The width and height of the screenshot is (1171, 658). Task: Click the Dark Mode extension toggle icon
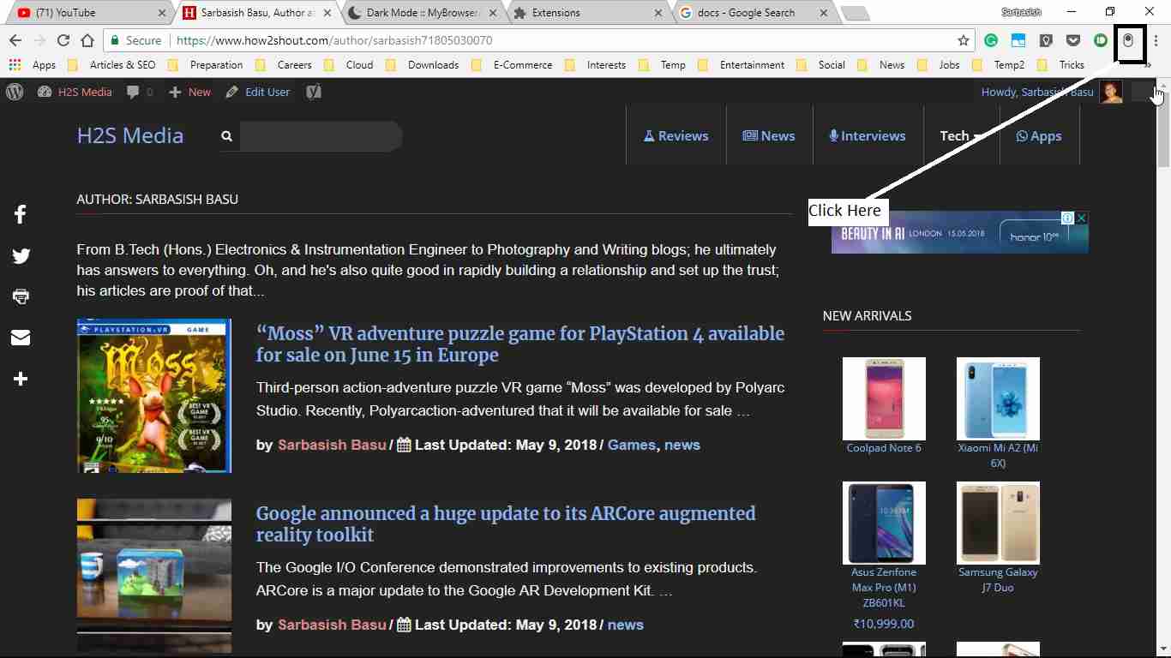coord(1129,40)
